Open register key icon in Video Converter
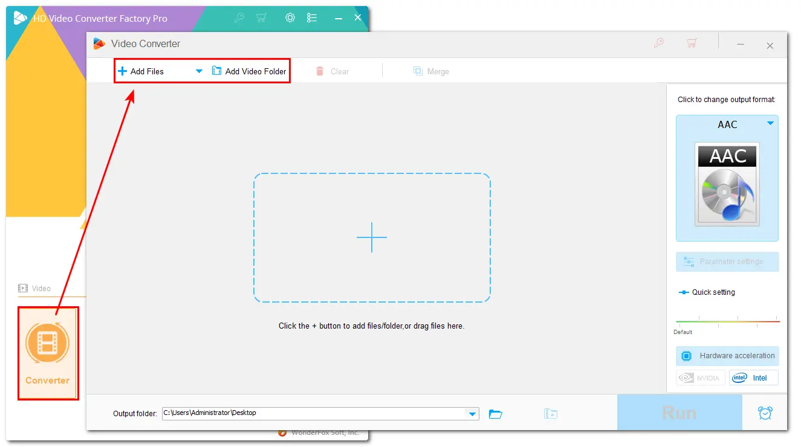This screenshot has width=801, height=447. (660, 43)
